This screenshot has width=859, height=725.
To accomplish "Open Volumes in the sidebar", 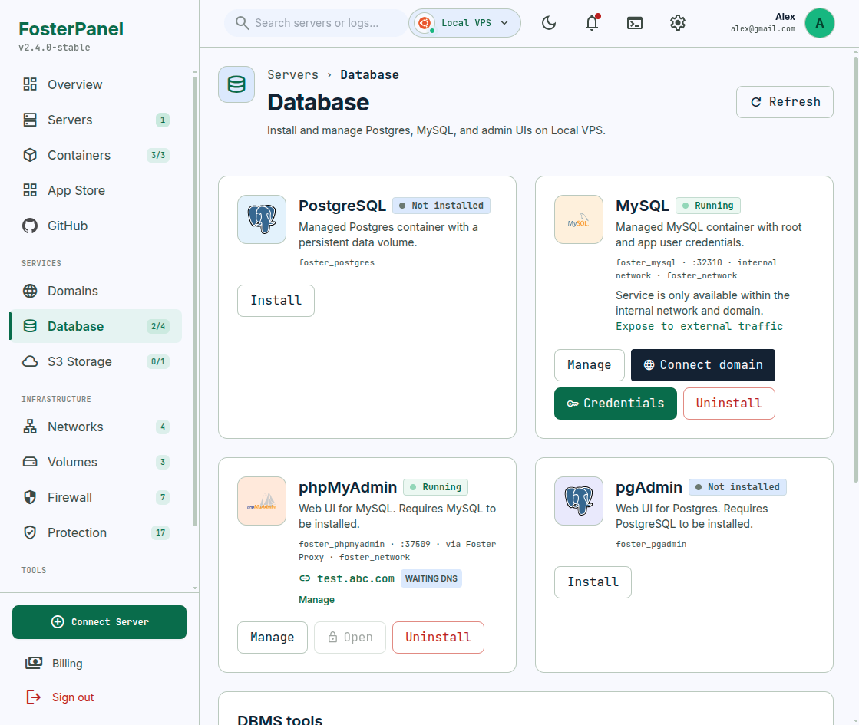I will click(x=96, y=462).
